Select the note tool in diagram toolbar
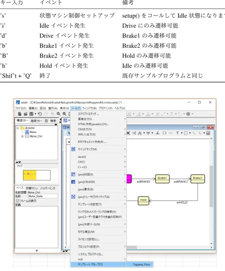 165,133
